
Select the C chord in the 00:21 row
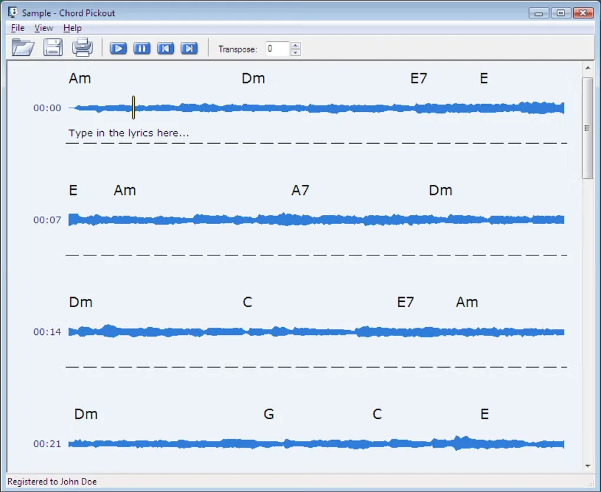pos(377,414)
